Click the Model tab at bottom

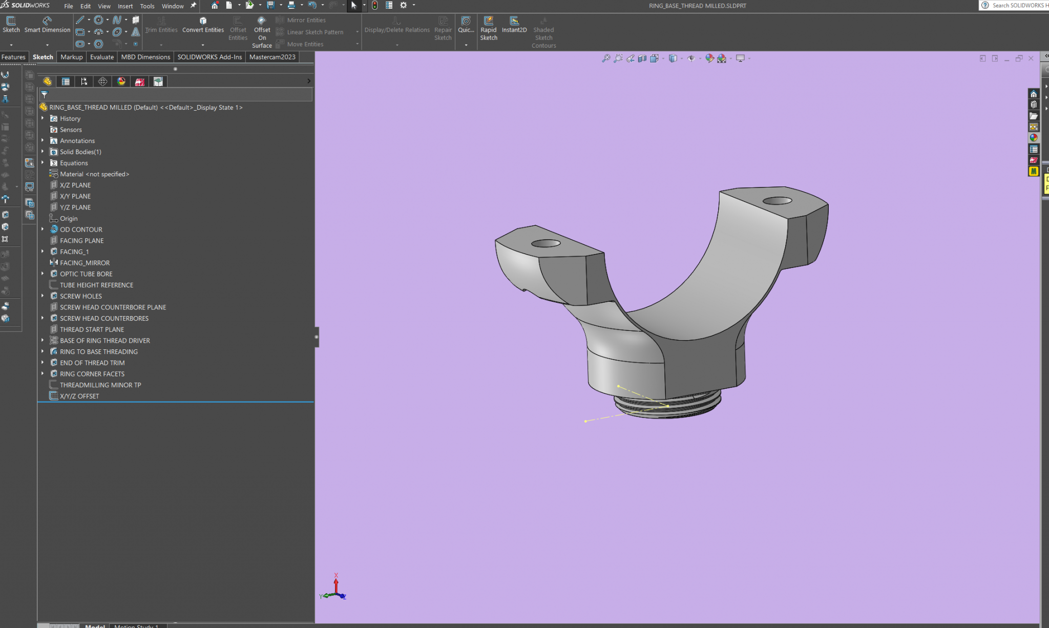95,625
